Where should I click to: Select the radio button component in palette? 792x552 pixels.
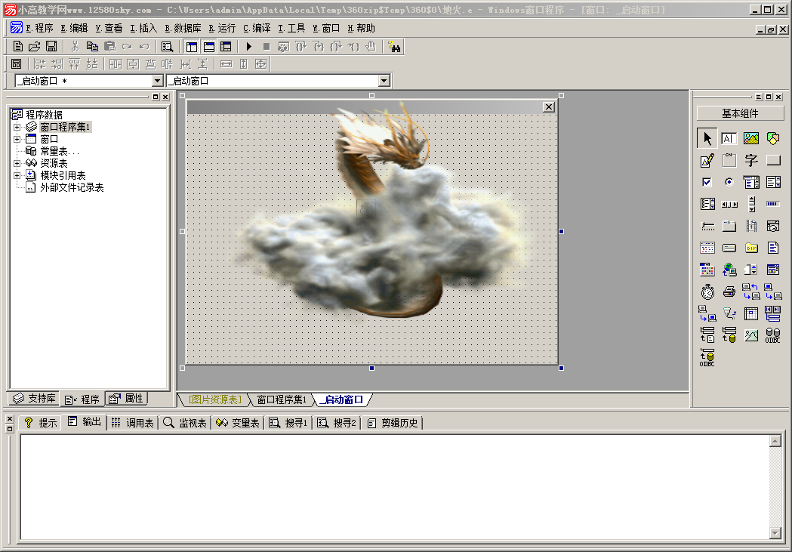pyautogui.click(x=729, y=182)
